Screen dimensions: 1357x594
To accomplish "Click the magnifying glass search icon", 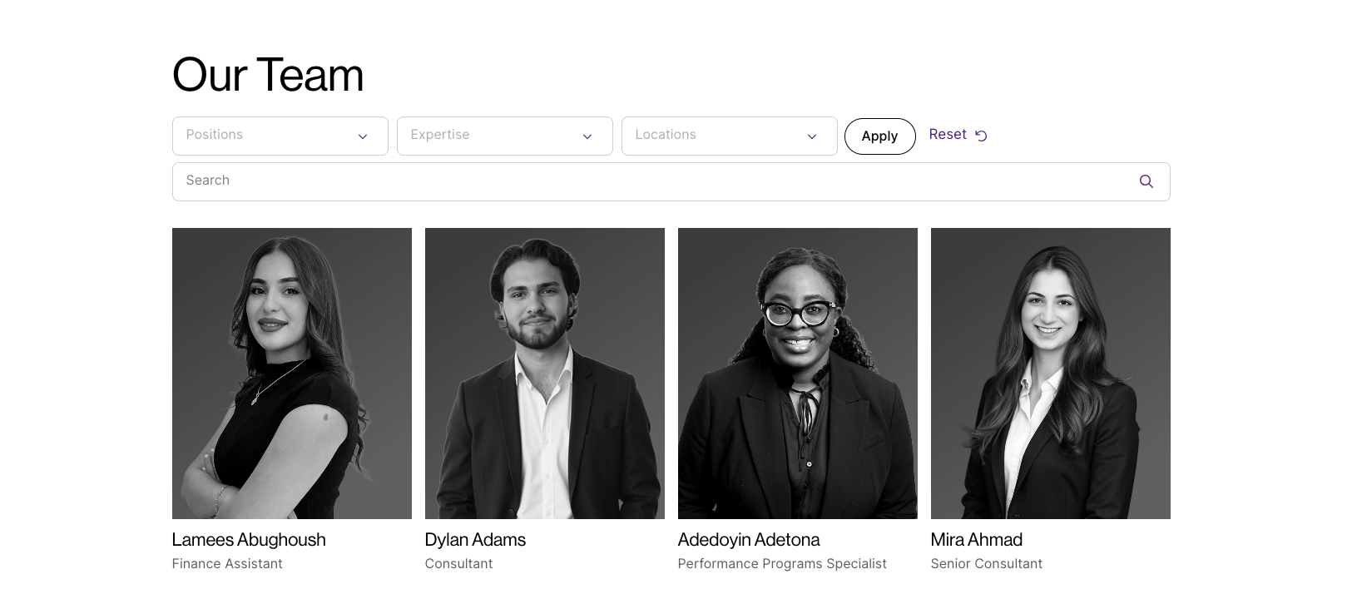I will pyautogui.click(x=1146, y=181).
